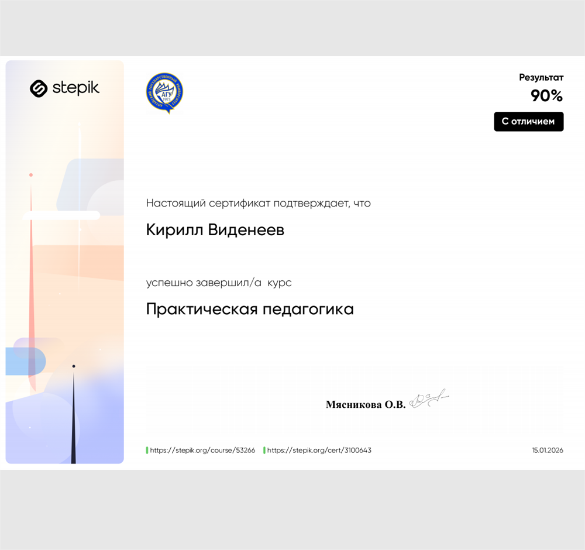This screenshot has height=550, width=585.
Task: Click the course title "Практическая педагогика"
Action: [x=250, y=310]
